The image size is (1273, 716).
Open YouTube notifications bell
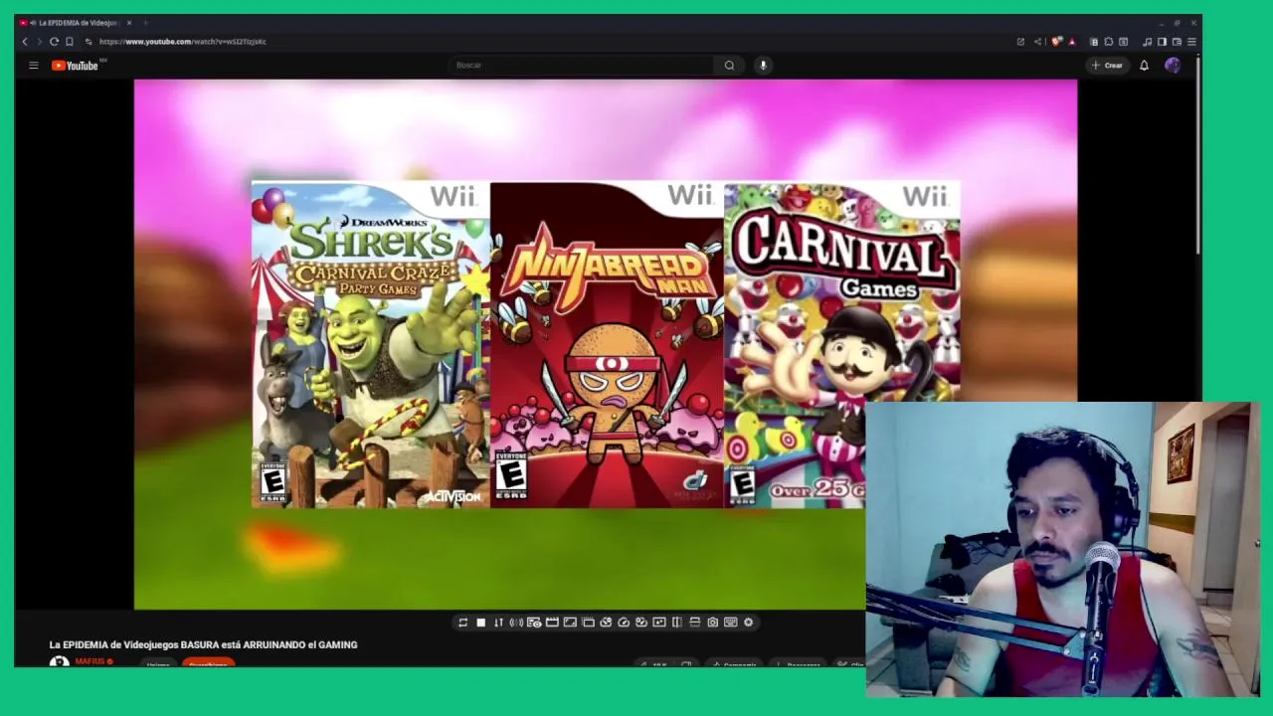[1144, 66]
